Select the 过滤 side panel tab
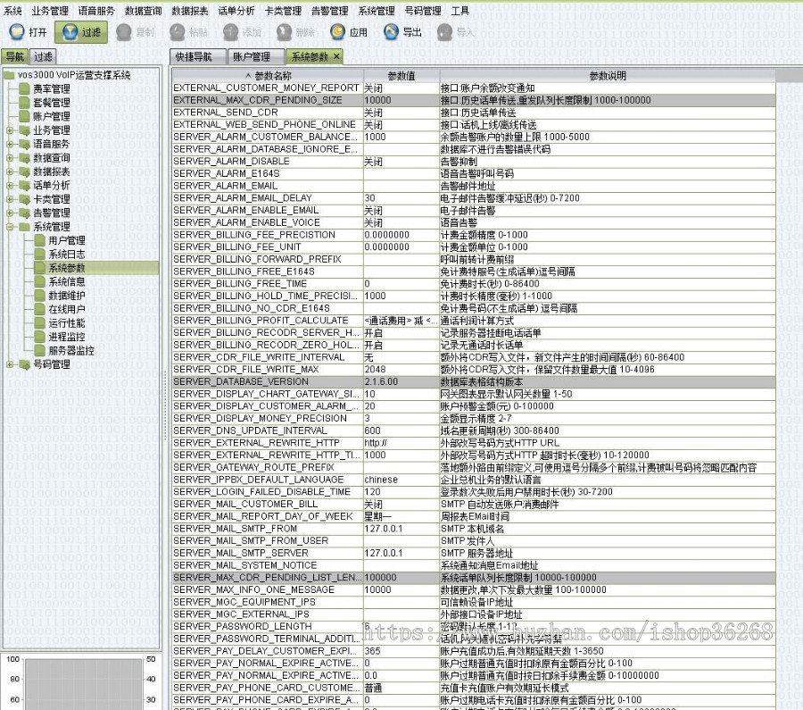Image resolution: width=803 pixels, height=710 pixels. [x=43, y=56]
